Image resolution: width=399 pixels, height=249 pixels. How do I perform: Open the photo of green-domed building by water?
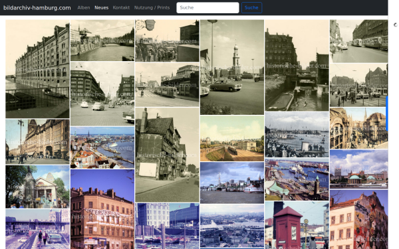click(x=359, y=169)
